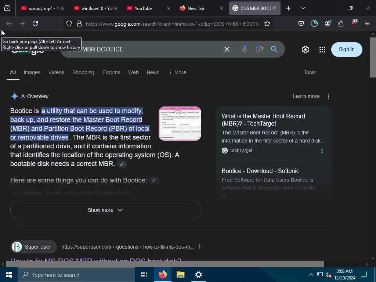Open a new tab with plus
Viewport: 376px width, 282px height.
pos(289,8)
